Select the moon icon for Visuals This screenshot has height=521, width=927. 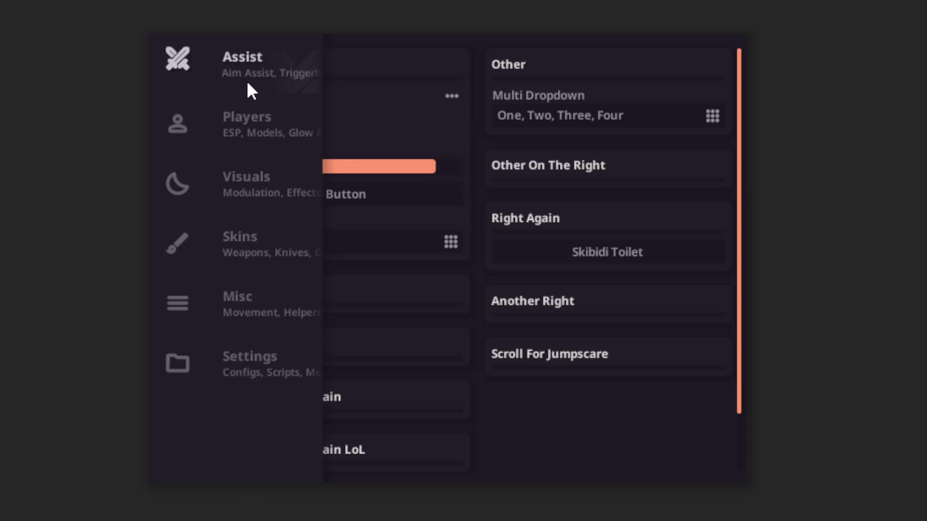(x=177, y=183)
